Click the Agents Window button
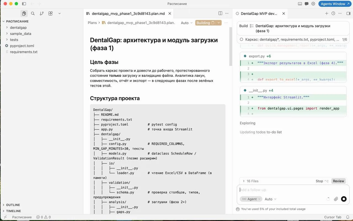This screenshot has width=353, height=221. (x=335, y=4)
